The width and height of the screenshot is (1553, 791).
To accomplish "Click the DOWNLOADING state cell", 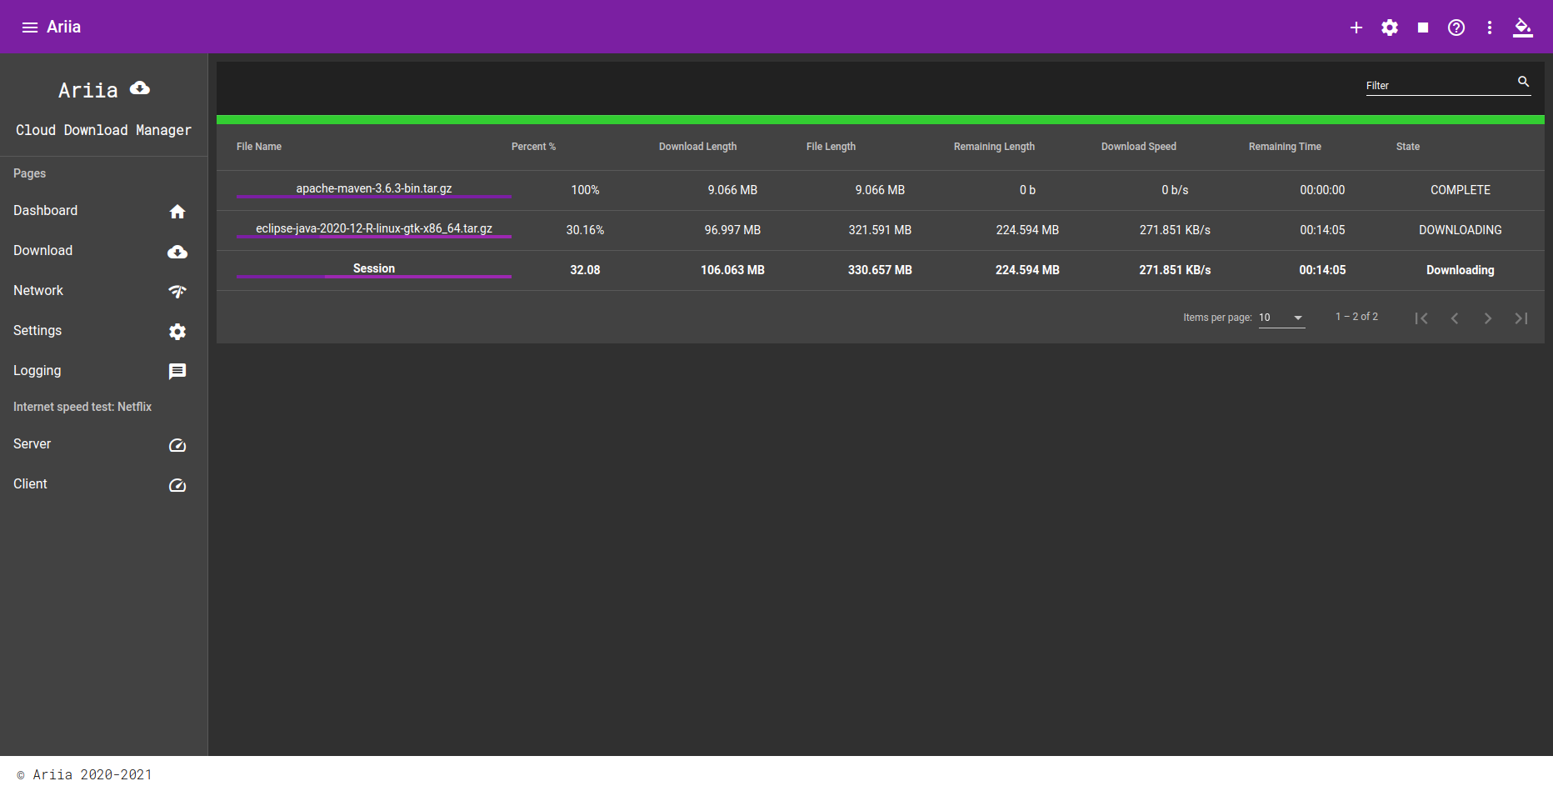I will click(1461, 230).
